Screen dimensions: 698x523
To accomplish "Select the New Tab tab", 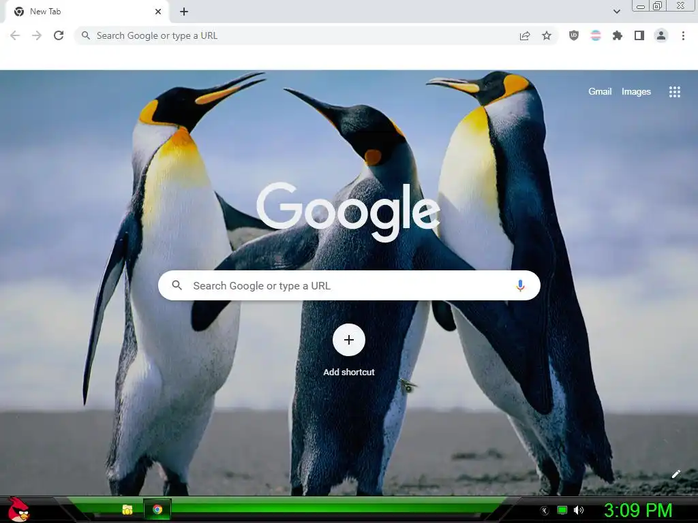I will [x=87, y=12].
